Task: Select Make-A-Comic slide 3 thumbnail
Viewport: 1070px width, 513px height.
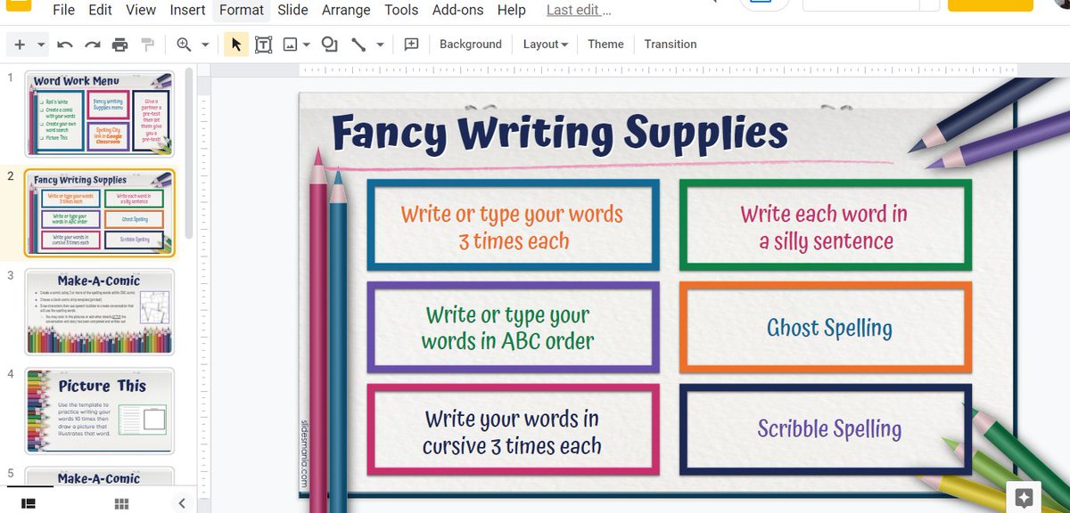Action: coord(99,312)
